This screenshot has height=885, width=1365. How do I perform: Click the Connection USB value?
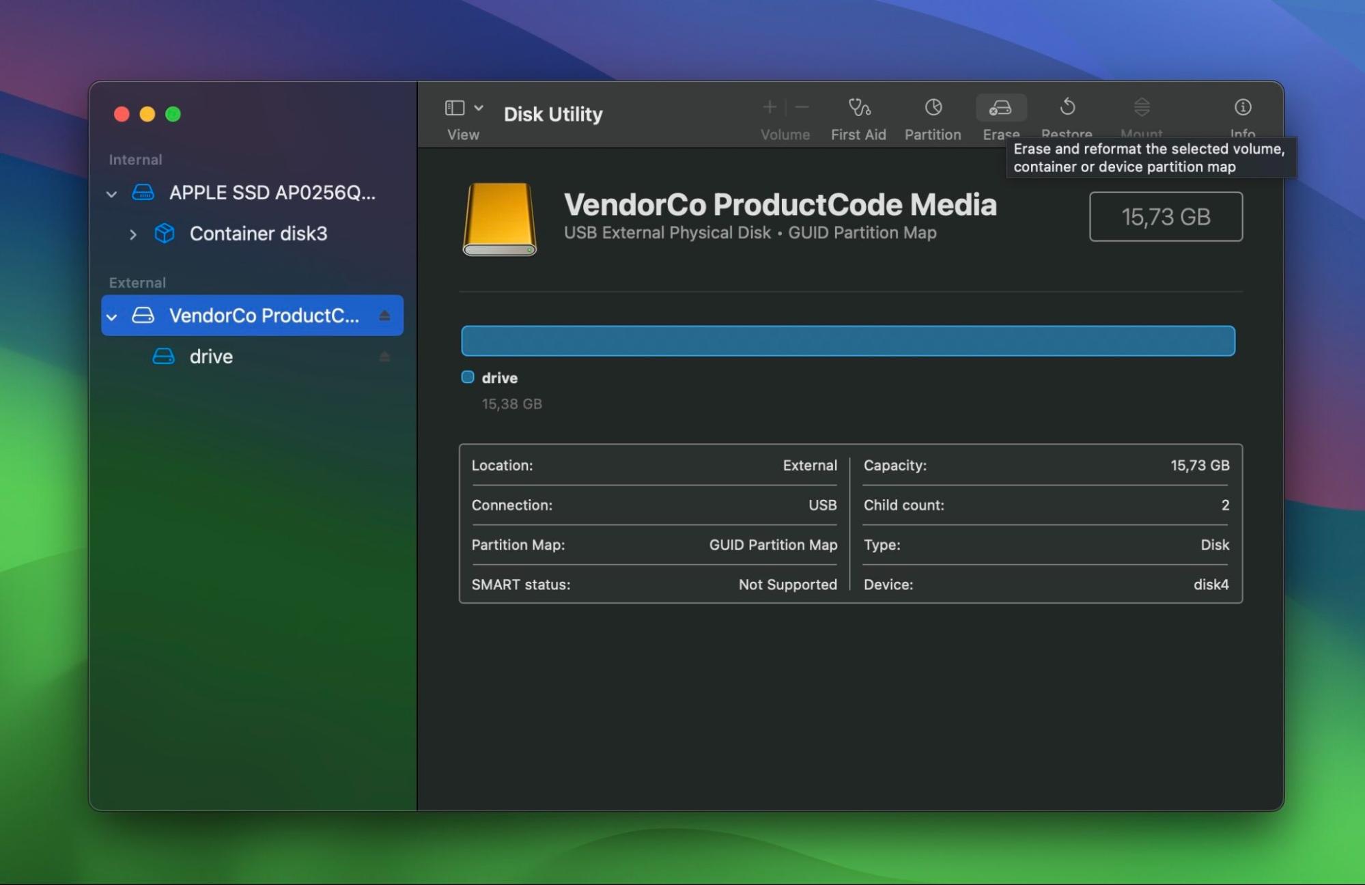point(823,505)
